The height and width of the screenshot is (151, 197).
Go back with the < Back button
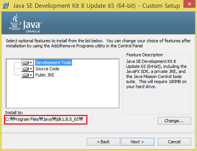click(x=103, y=142)
